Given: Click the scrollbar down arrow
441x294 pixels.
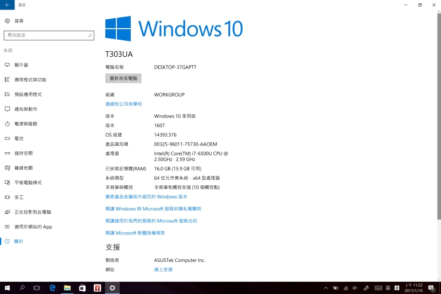Looking at the screenshot, I should [439, 280].
